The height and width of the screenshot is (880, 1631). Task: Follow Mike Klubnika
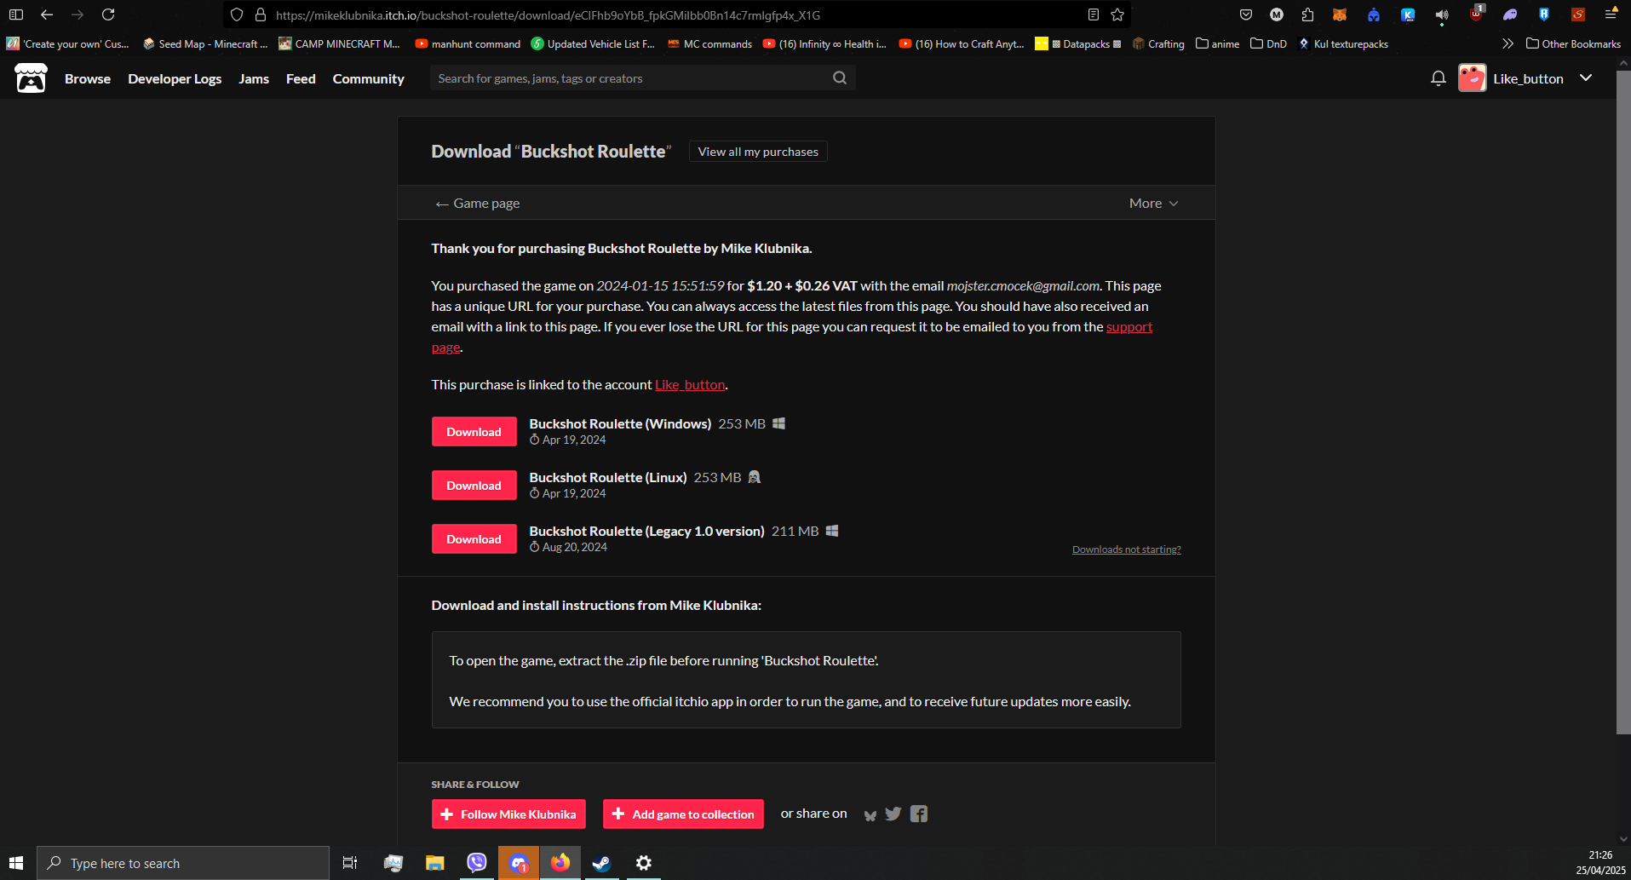[x=508, y=814]
